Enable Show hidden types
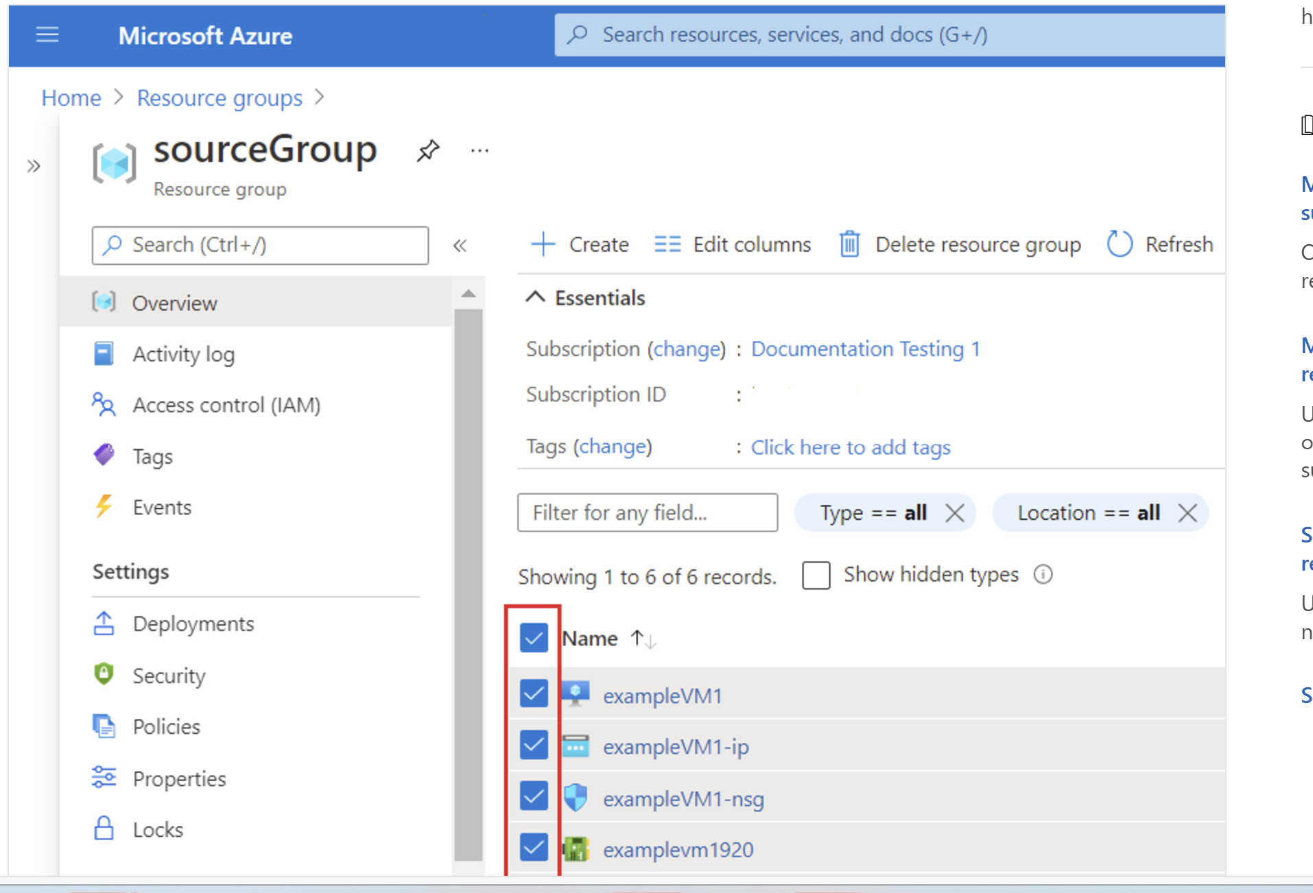Screen dimensions: 1313x893 (x=816, y=575)
